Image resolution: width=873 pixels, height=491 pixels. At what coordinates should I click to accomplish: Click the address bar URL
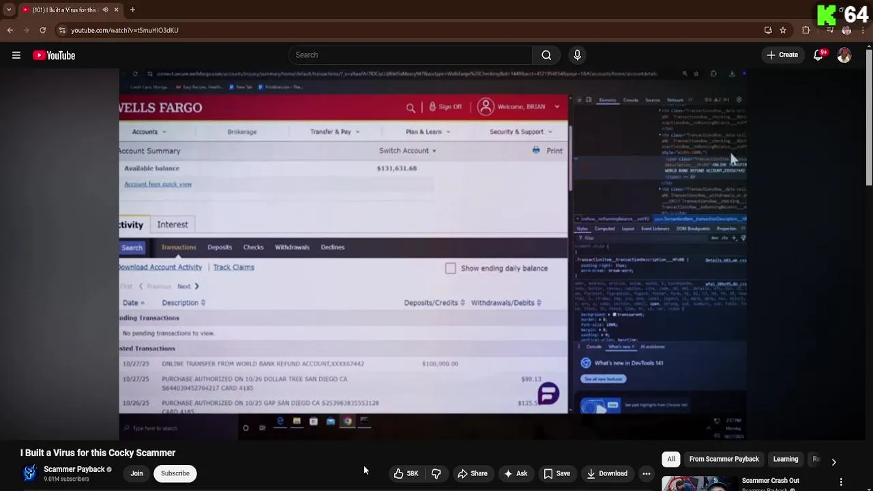pos(125,30)
